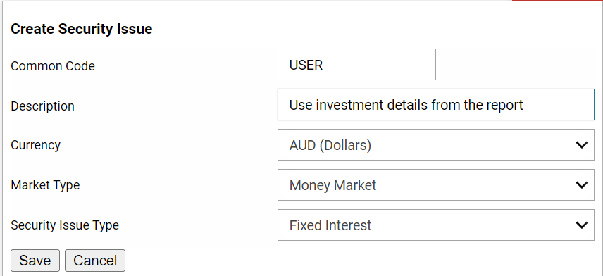Viewport: 603px width, 276px height.
Task: Click the "Currency" label
Action: coord(35,145)
